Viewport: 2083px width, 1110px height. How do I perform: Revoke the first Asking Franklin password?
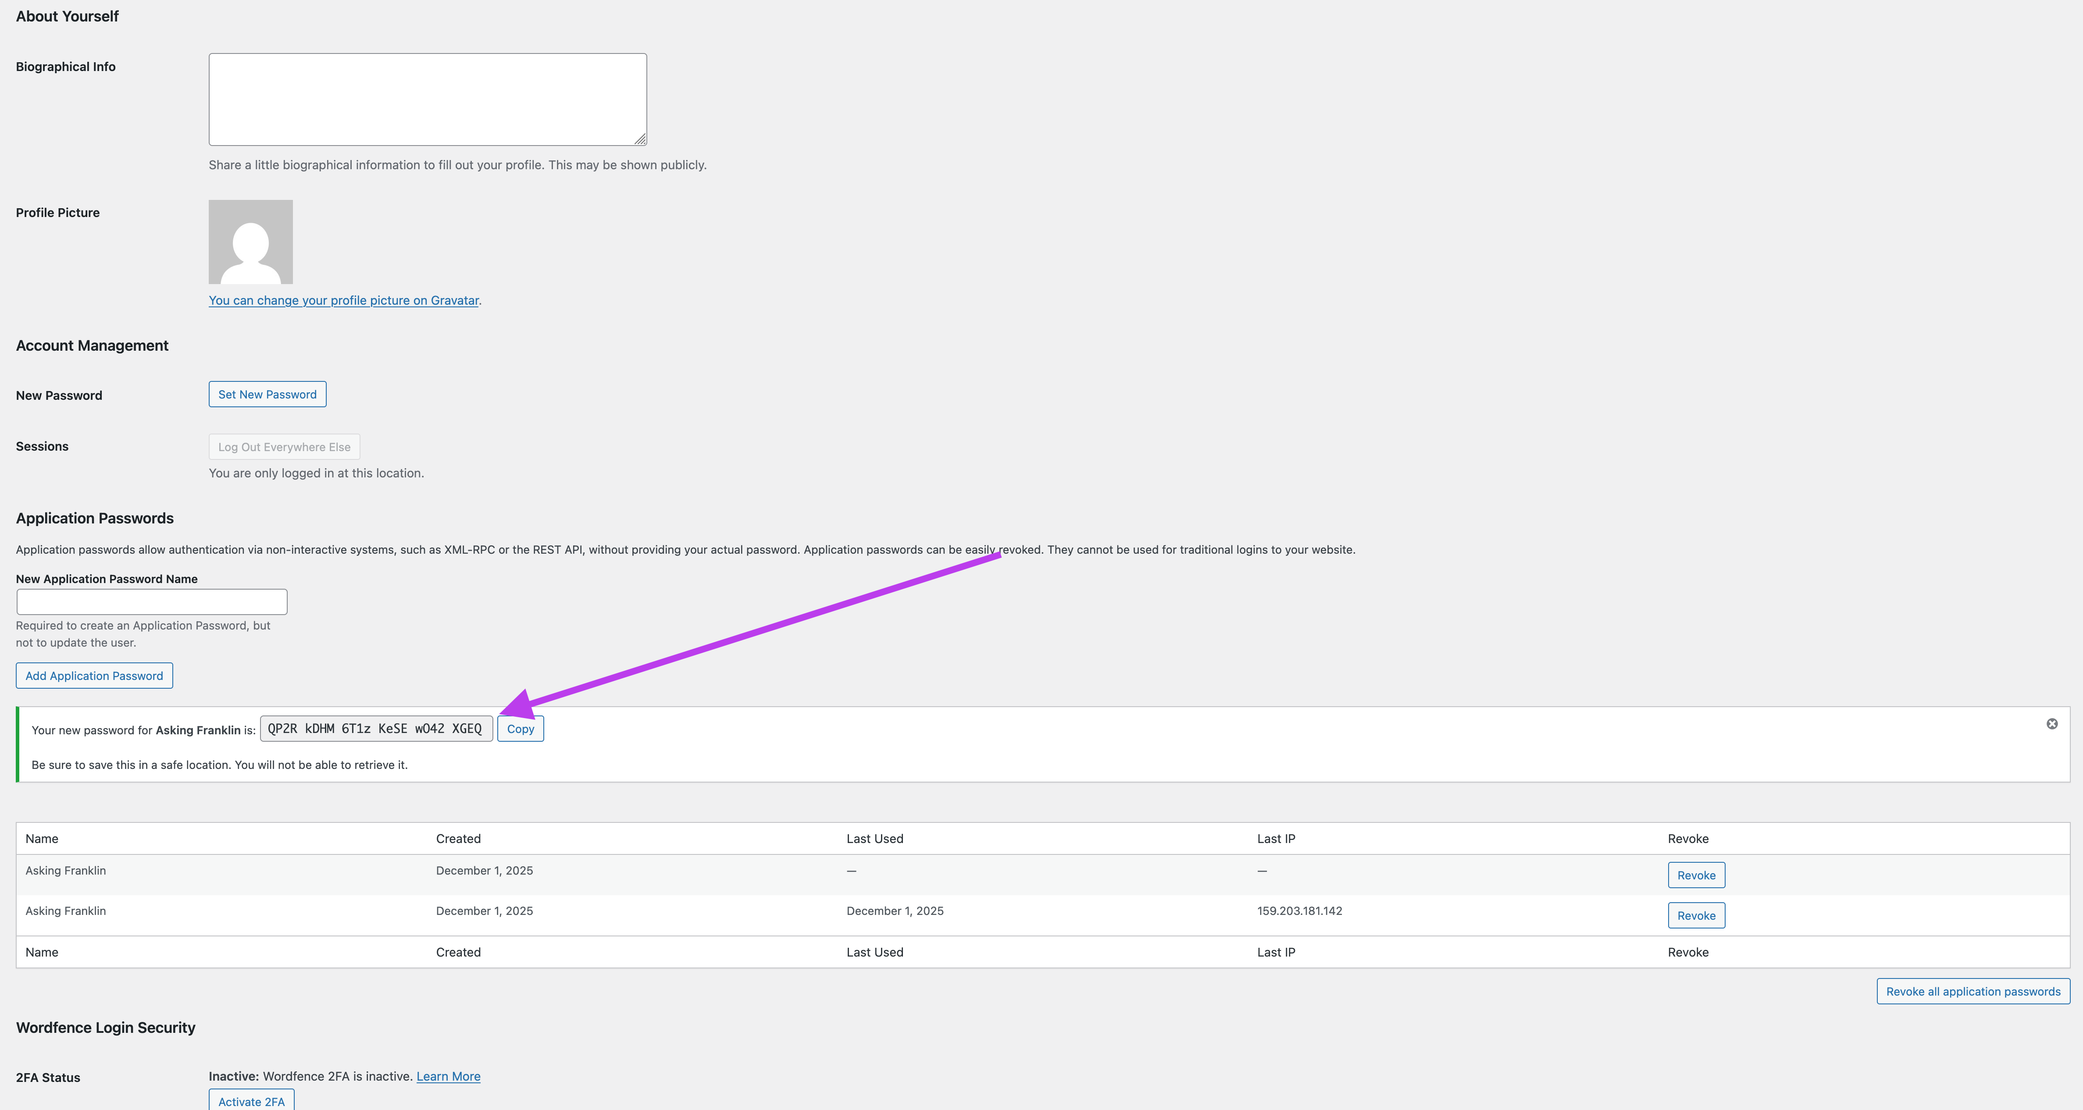1696,875
